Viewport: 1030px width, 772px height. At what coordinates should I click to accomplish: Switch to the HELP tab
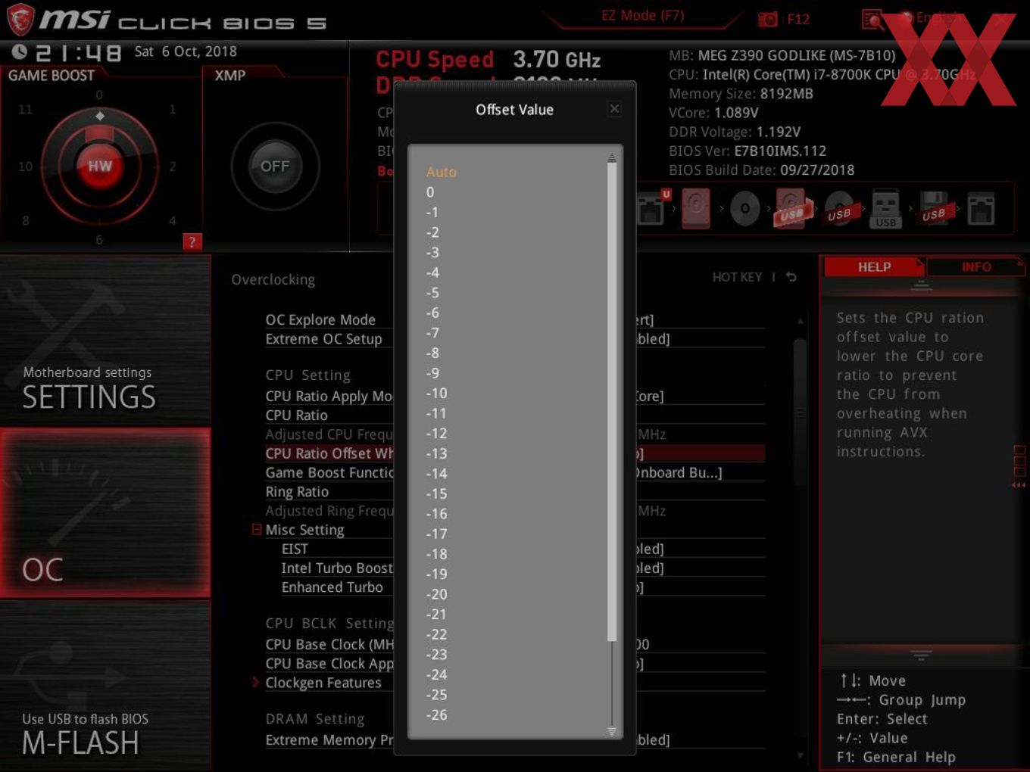(874, 267)
